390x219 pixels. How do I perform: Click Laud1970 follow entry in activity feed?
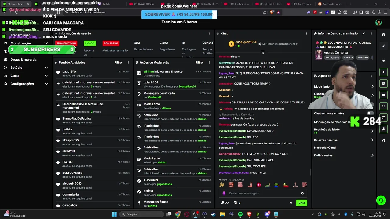(x=93, y=74)
